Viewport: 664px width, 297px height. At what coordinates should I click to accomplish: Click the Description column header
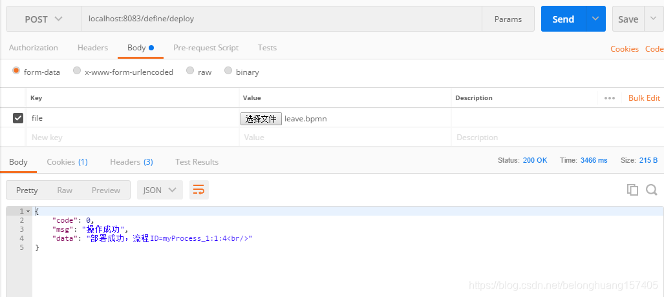coord(474,98)
